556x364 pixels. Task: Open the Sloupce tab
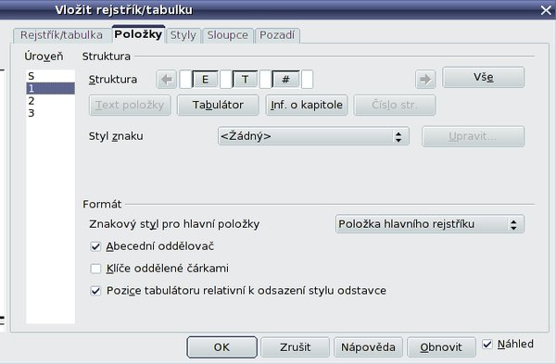point(228,35)
